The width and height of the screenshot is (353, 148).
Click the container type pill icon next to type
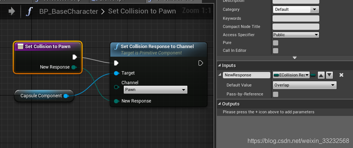point(313,75)
